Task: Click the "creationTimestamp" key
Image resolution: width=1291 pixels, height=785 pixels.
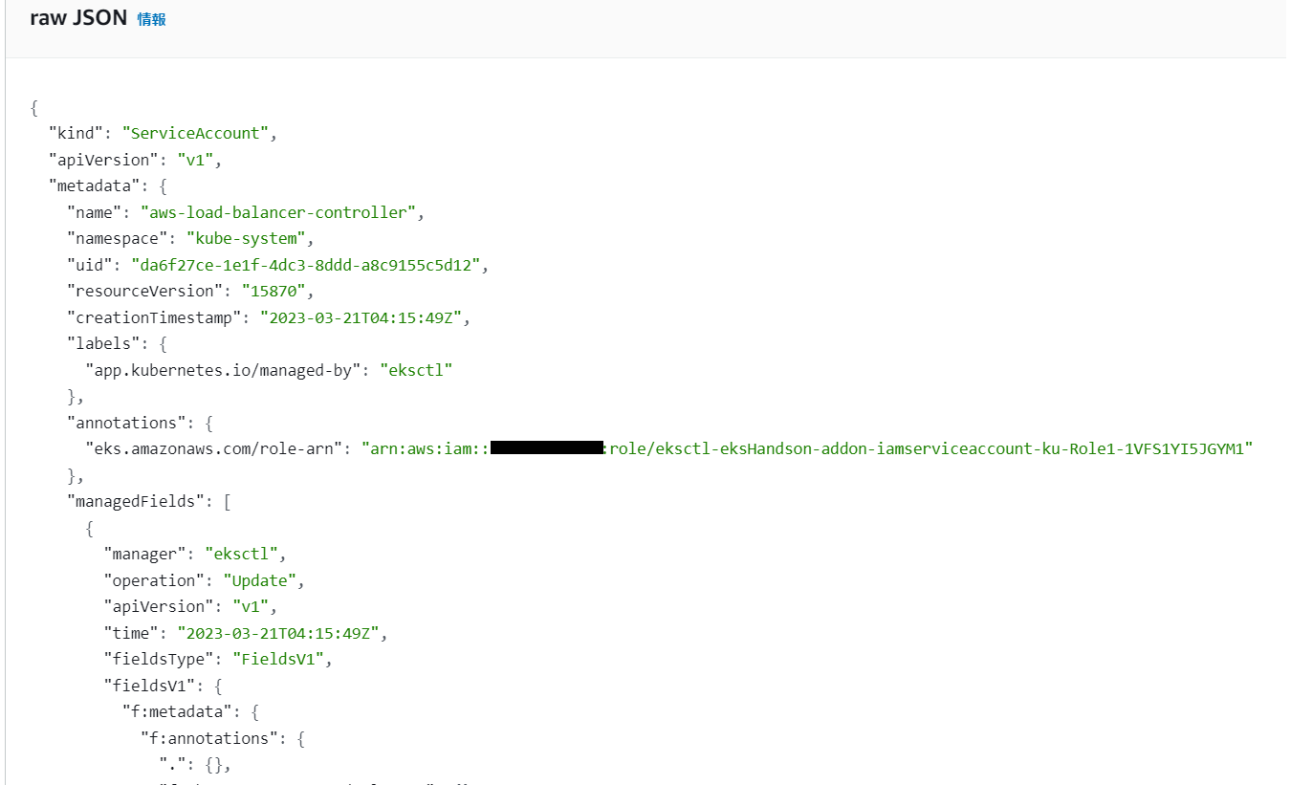Action: tap(155, 317)
